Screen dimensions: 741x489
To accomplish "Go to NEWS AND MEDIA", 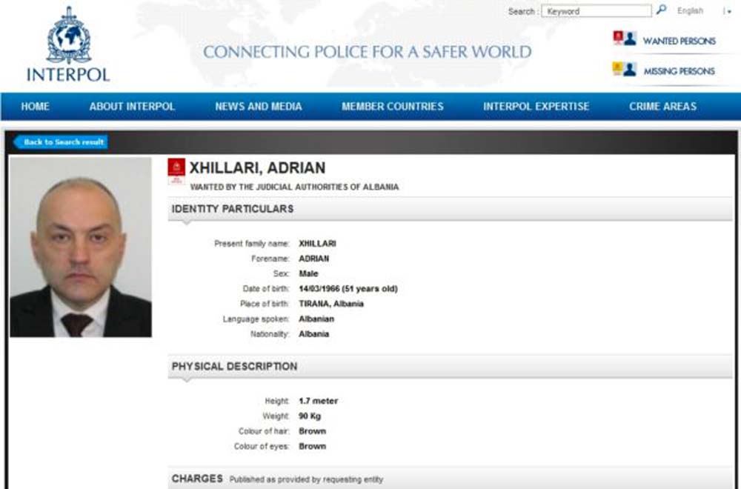I will click(x=259, y=106).
